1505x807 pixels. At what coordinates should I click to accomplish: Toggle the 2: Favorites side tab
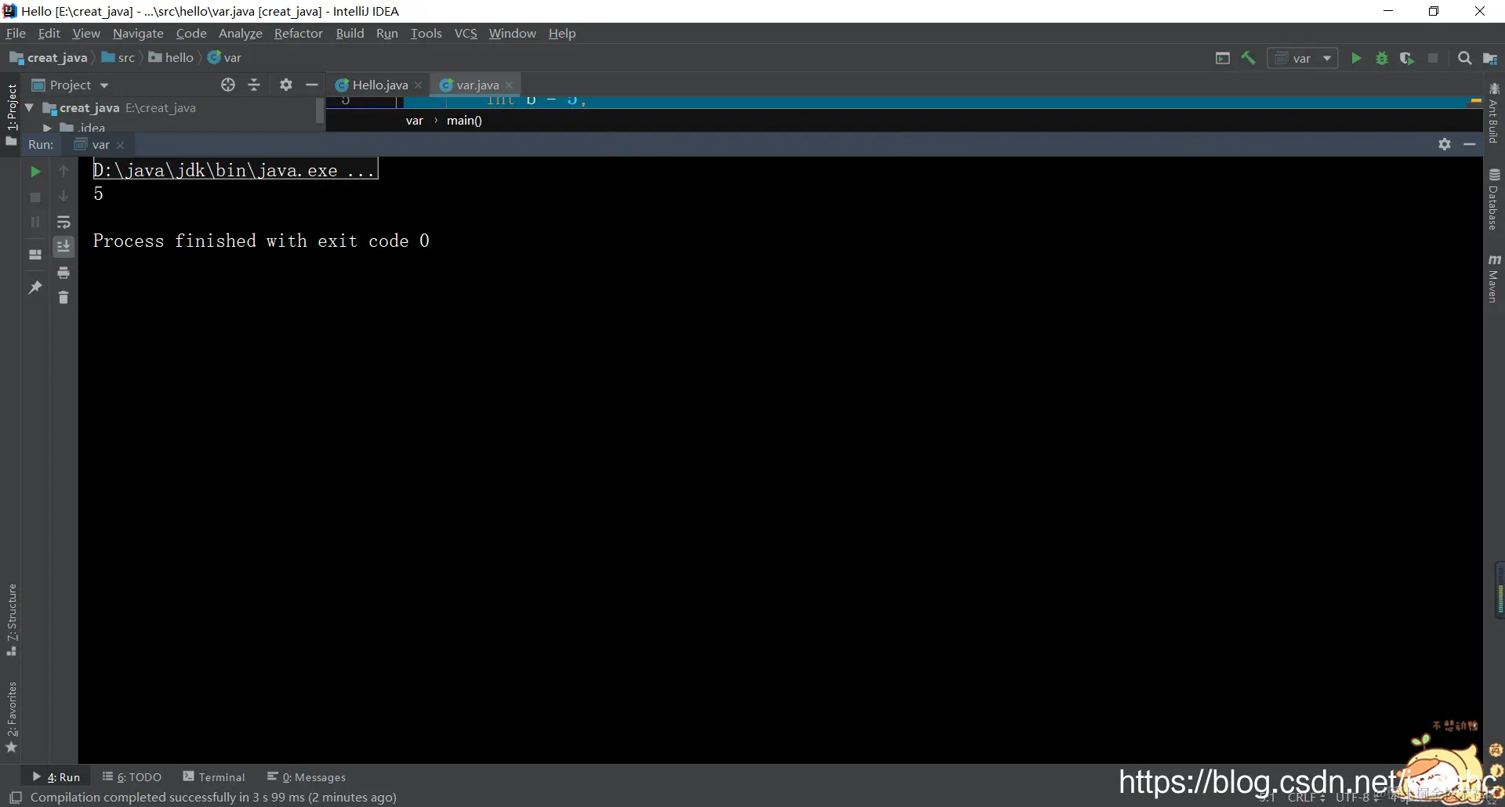(x=11, y=717)
